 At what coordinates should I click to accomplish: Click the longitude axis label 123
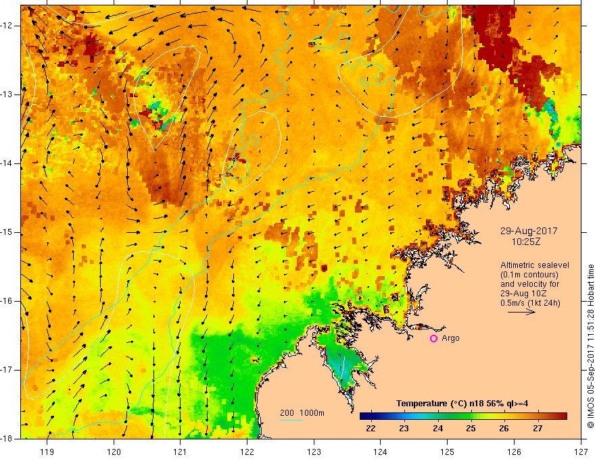click(x=314, y=452)
